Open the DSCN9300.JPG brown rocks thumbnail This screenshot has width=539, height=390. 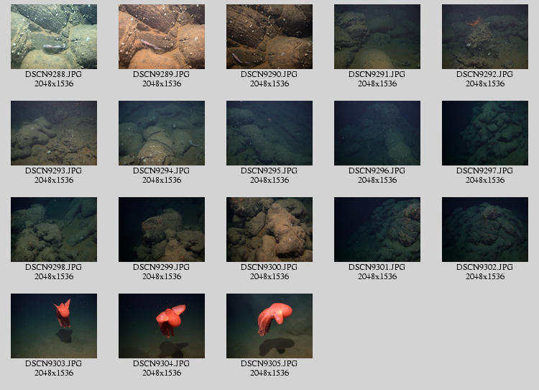[x=269, y=230]
